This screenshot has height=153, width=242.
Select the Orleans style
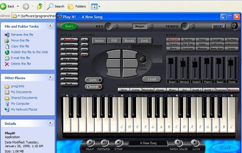(69, 70)
